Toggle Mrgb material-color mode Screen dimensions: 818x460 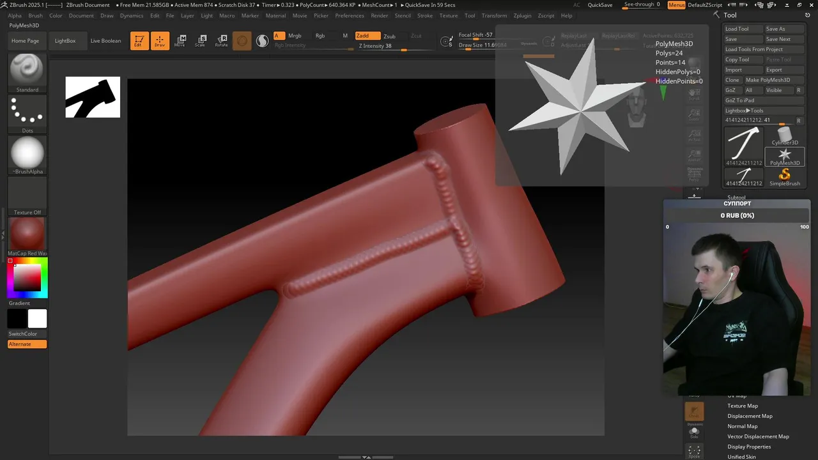coord(295,36)
